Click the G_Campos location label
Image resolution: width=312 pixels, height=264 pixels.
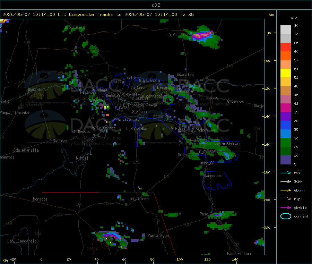[235, 101]
